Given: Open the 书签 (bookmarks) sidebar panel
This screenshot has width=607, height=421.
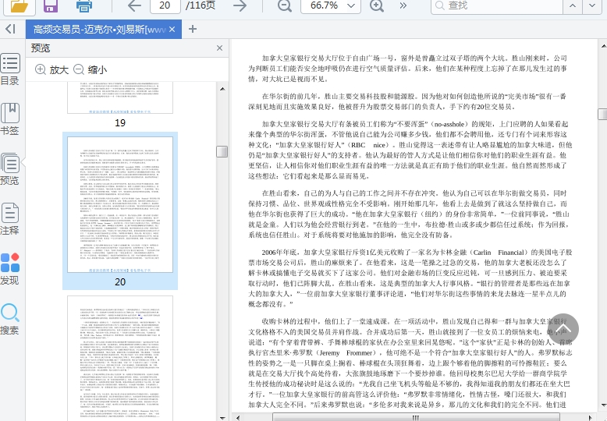Looking at the screenshot, I should coord(10,119).
